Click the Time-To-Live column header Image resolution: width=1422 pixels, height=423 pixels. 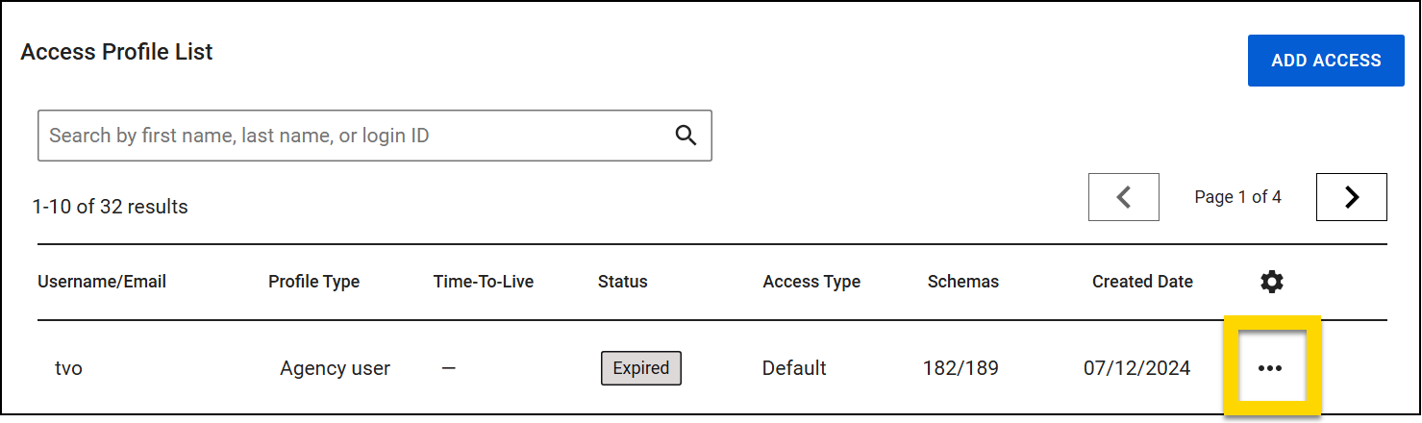point(484,282)
